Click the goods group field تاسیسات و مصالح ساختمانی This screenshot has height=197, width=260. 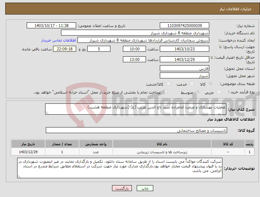tap(136, 130)
